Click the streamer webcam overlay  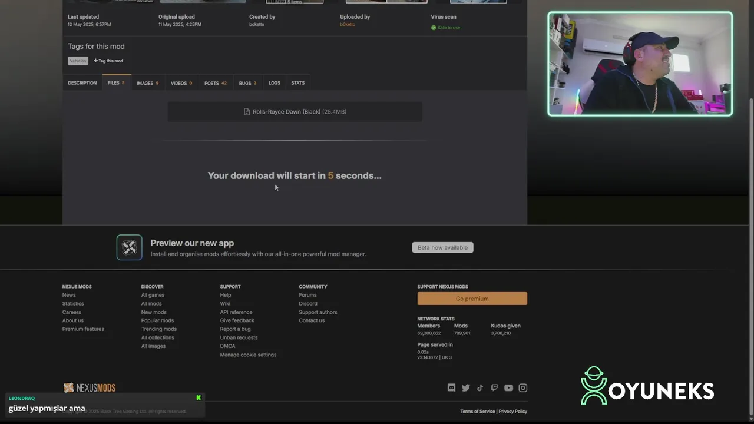(x=640, y=64)
